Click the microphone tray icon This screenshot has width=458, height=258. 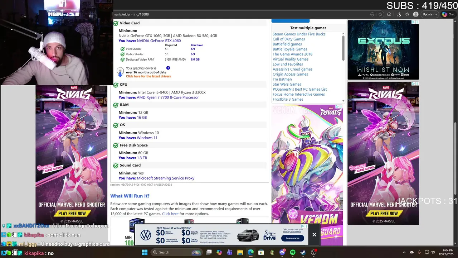419,252
